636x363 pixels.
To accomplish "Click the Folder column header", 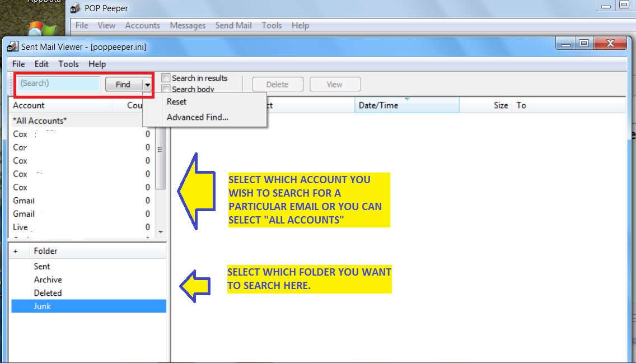I will (x=98, y=251).
